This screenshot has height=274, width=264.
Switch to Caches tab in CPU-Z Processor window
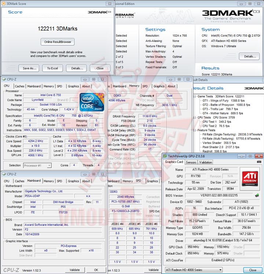[x=19, y=86]
